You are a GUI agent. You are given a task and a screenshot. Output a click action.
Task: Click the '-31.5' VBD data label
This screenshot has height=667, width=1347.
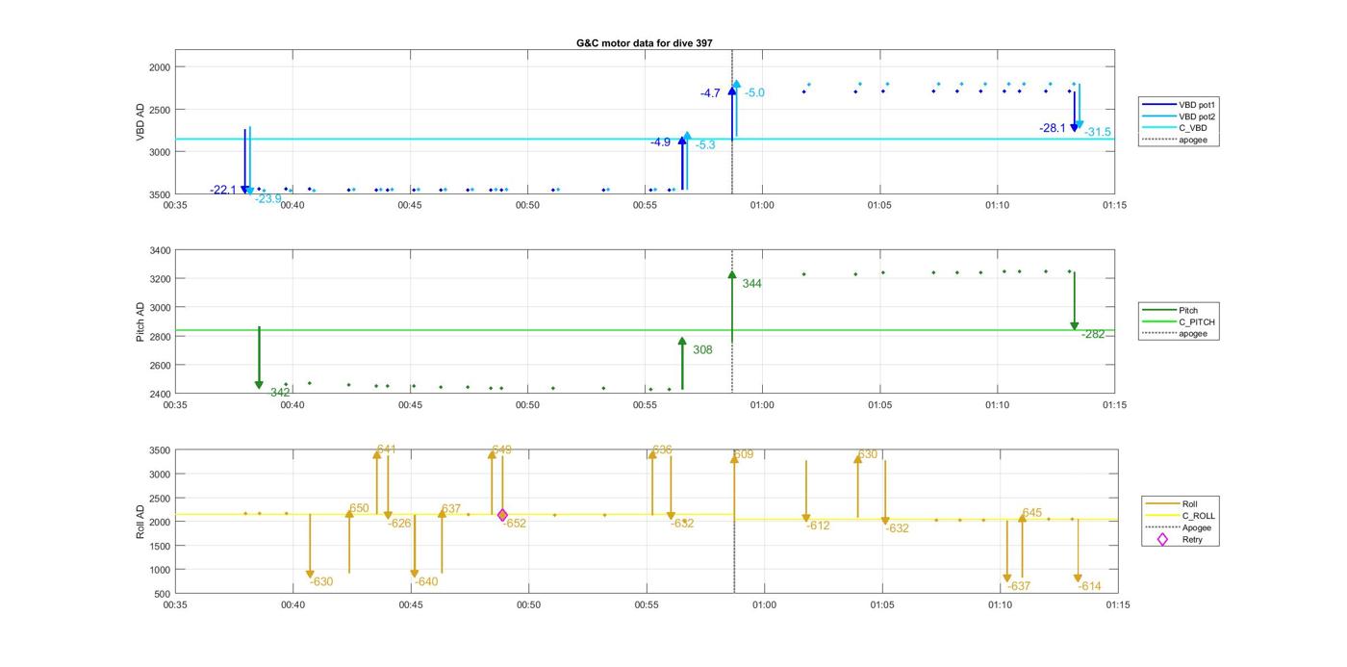tap(1098, 132)
